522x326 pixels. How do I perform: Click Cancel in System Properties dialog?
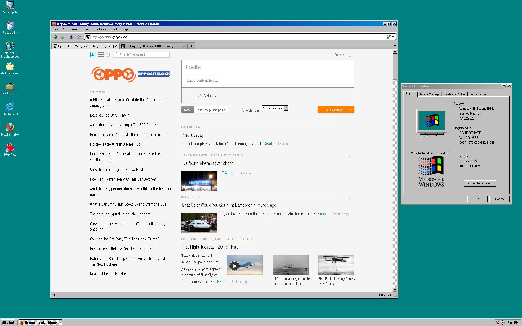pyautogui.click(x=499, y=199)
